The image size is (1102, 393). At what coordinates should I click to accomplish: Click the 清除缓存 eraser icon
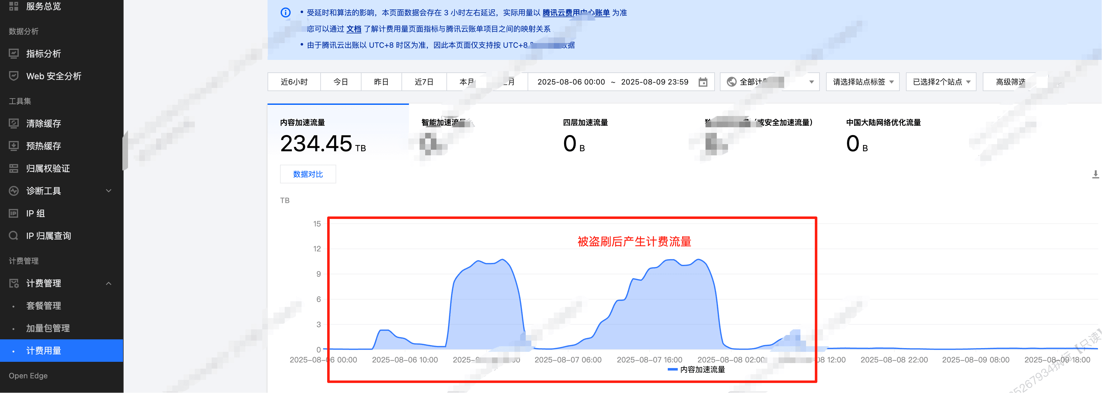click(14, 123)
